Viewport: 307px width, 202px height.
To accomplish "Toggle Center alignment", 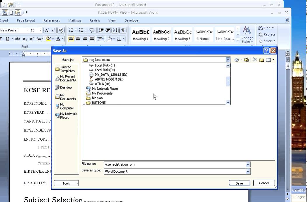I will (78, 39).
